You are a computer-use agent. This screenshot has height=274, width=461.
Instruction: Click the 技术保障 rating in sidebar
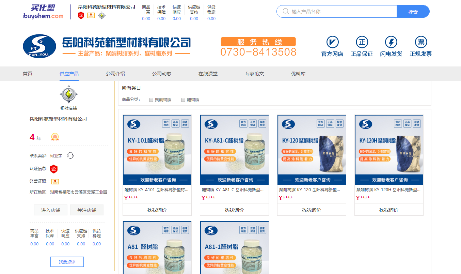click(x=50, y=237)
